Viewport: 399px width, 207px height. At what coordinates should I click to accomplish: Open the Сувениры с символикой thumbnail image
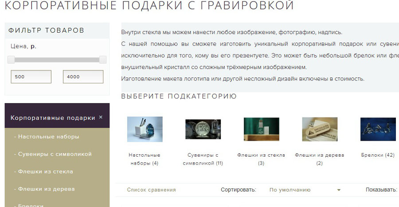point(203,129)
